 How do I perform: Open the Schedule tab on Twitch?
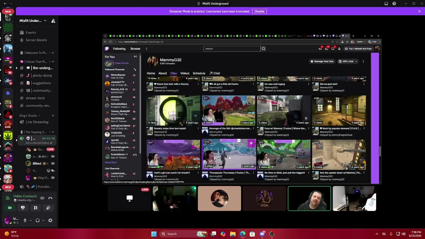(199, 73)
